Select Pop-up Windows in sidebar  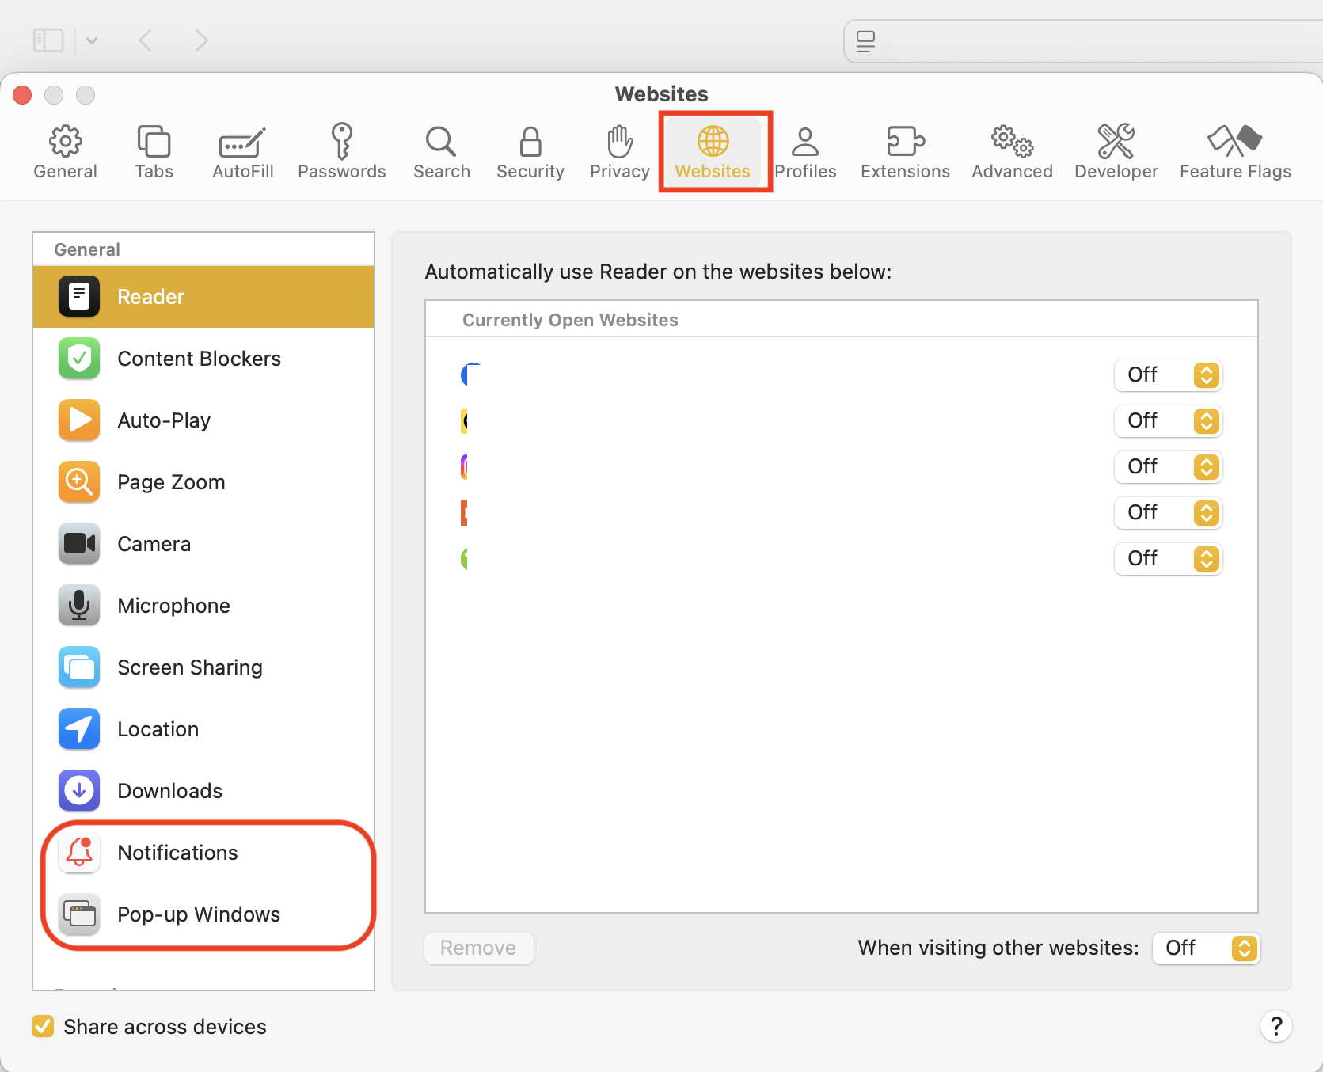pos(198,914)
